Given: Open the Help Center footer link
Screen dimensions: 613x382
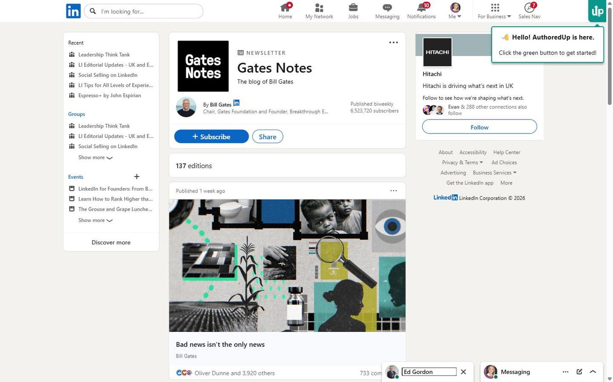Looking at the screenshot, I should click(507, 152).
